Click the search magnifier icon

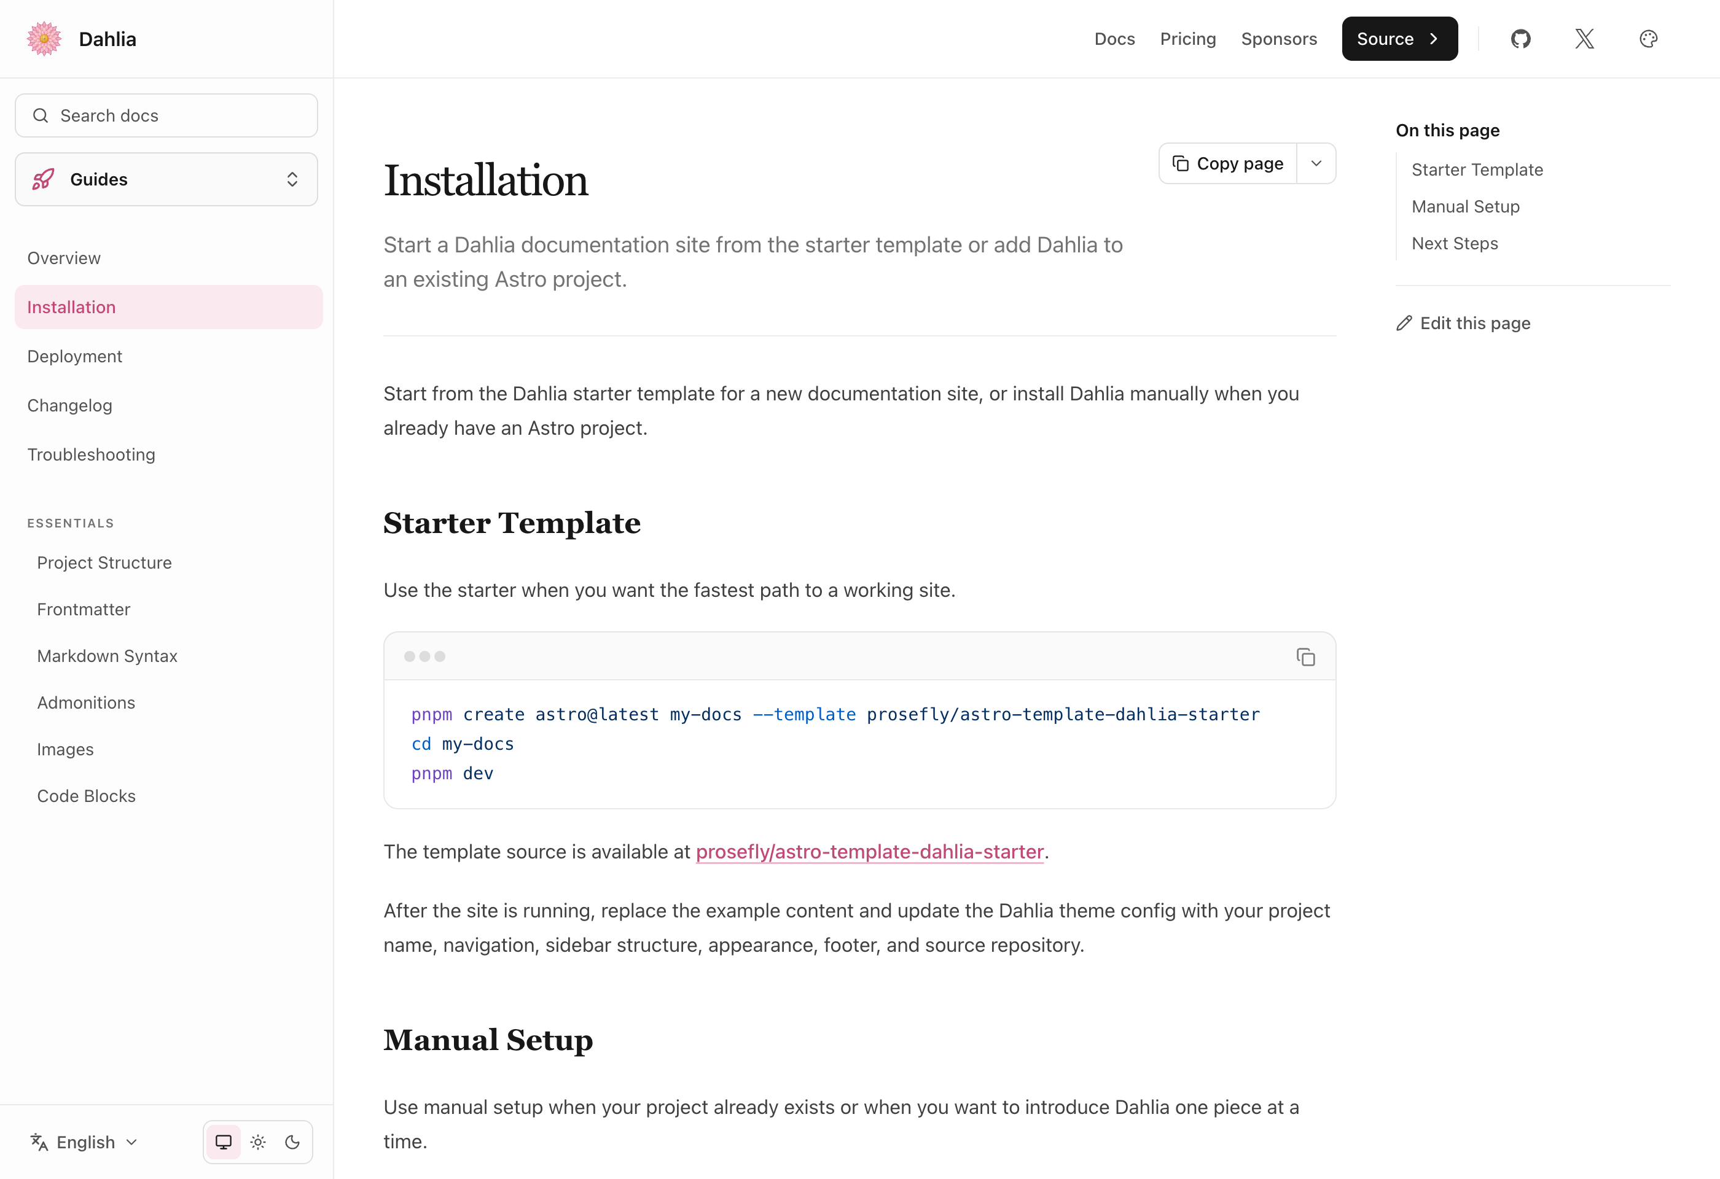pyautogui.click(x=41, y=115)
